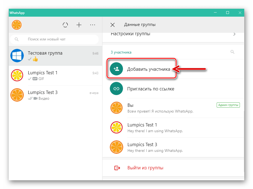Screen dimensions: 253x189
Task: Click Всем привет! Я использую WhatsApp status
Action: coord(160,111)
